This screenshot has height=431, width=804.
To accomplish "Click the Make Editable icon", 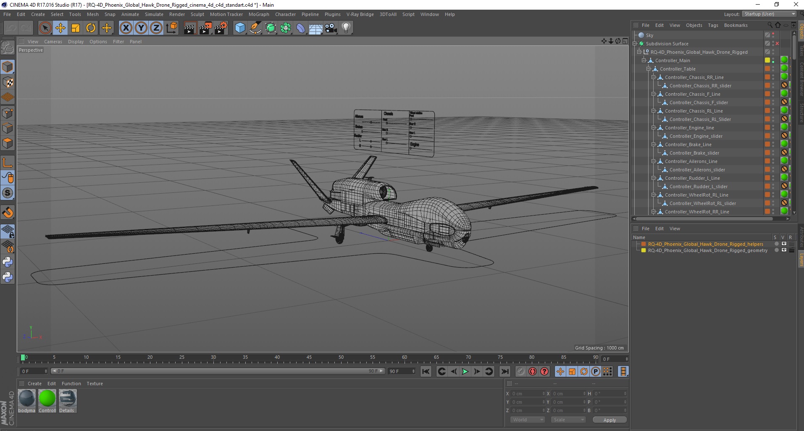I will [8, 48].
